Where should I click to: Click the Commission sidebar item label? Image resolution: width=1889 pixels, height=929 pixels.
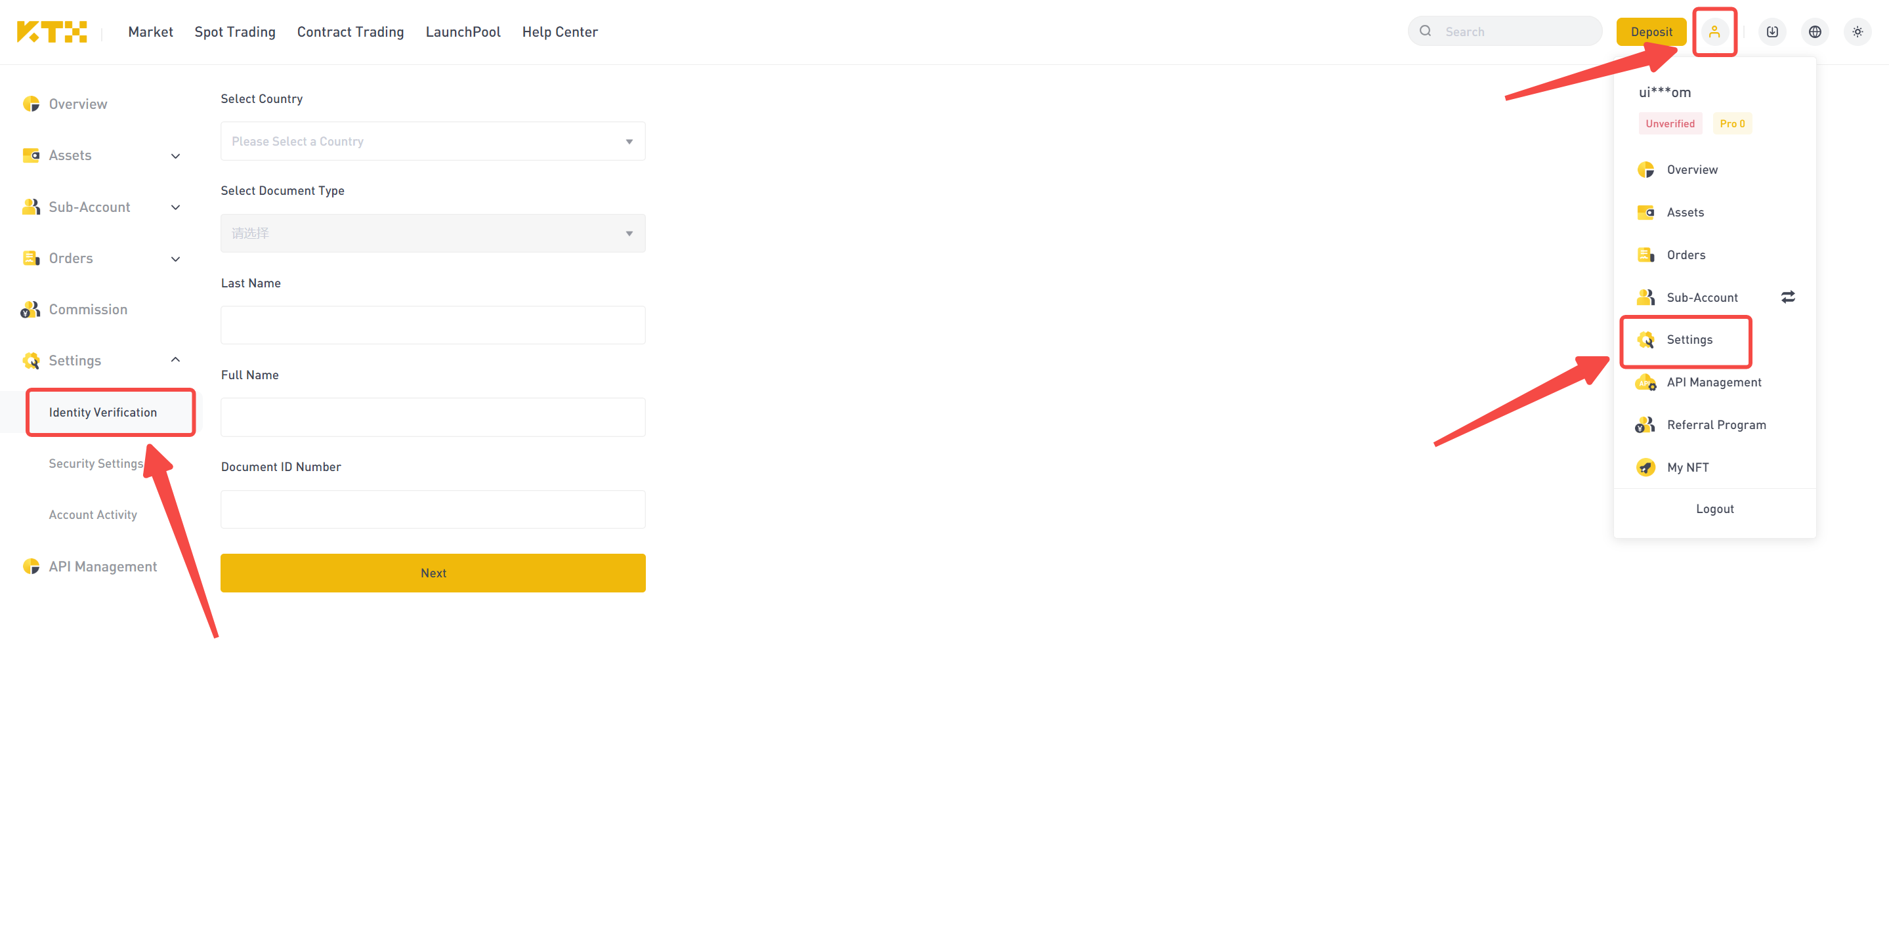click(x=88, y=310)
